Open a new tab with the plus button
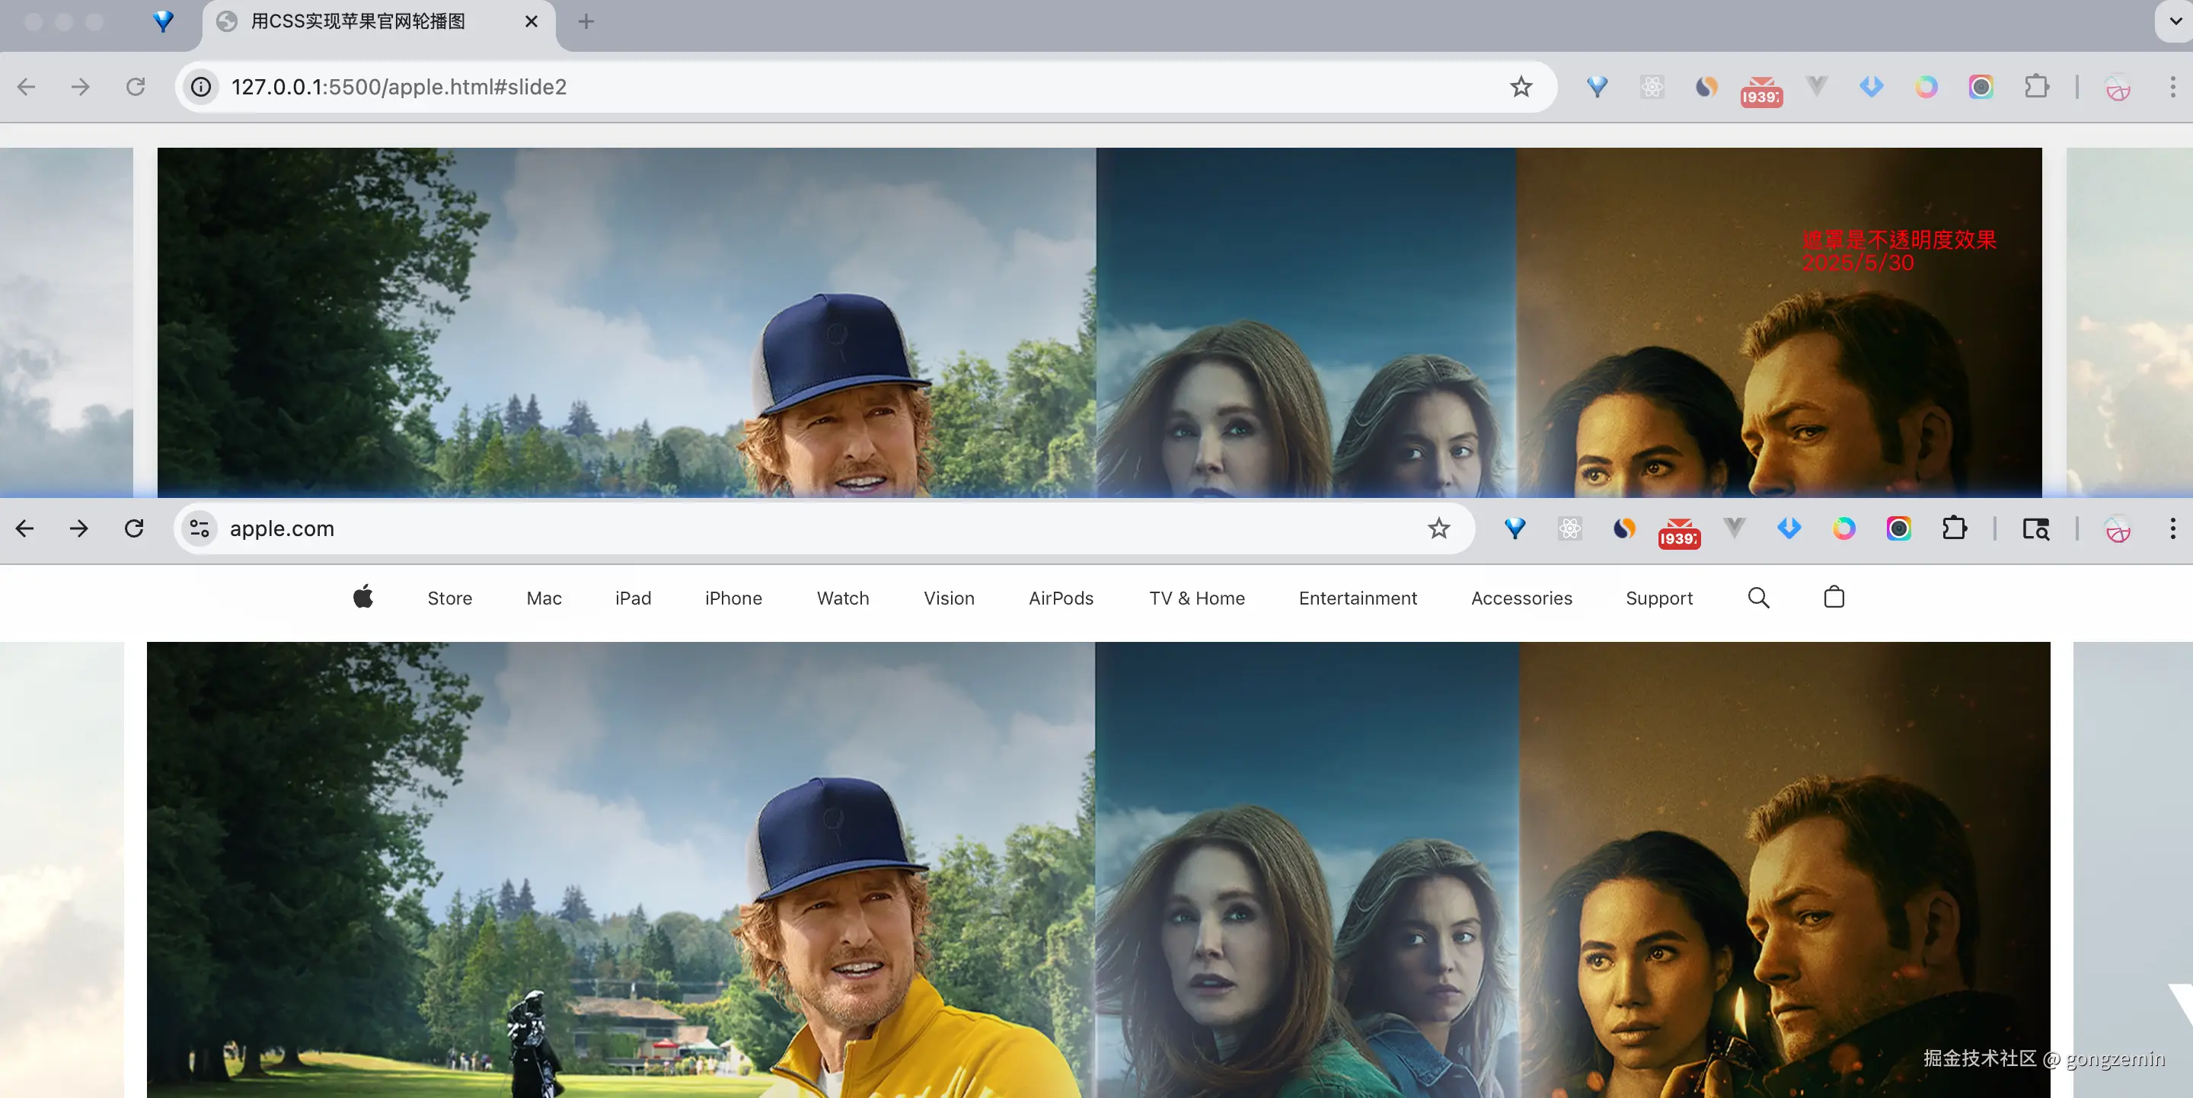 click(586, 21)
